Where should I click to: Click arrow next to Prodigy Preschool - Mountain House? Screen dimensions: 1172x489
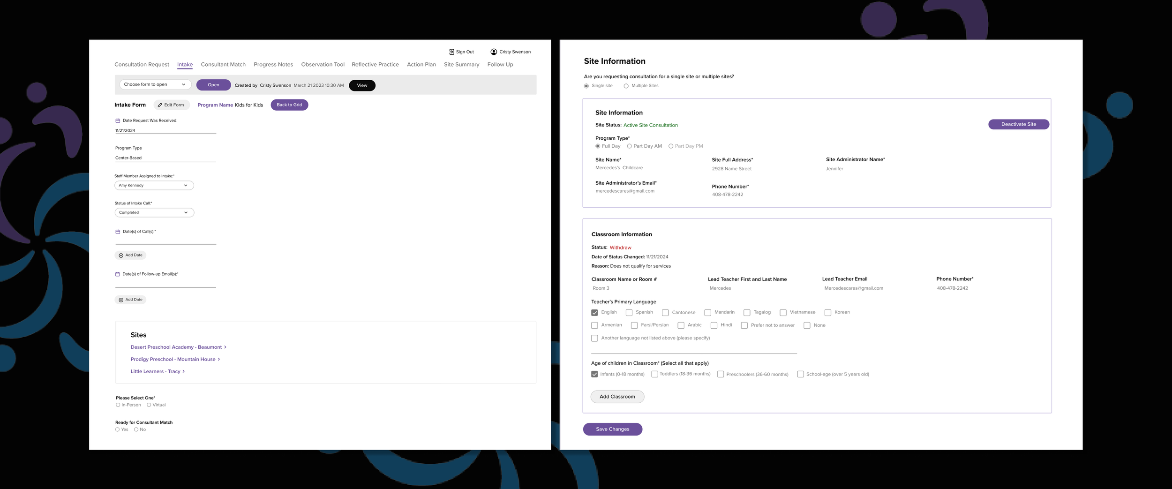coord(219,360)
